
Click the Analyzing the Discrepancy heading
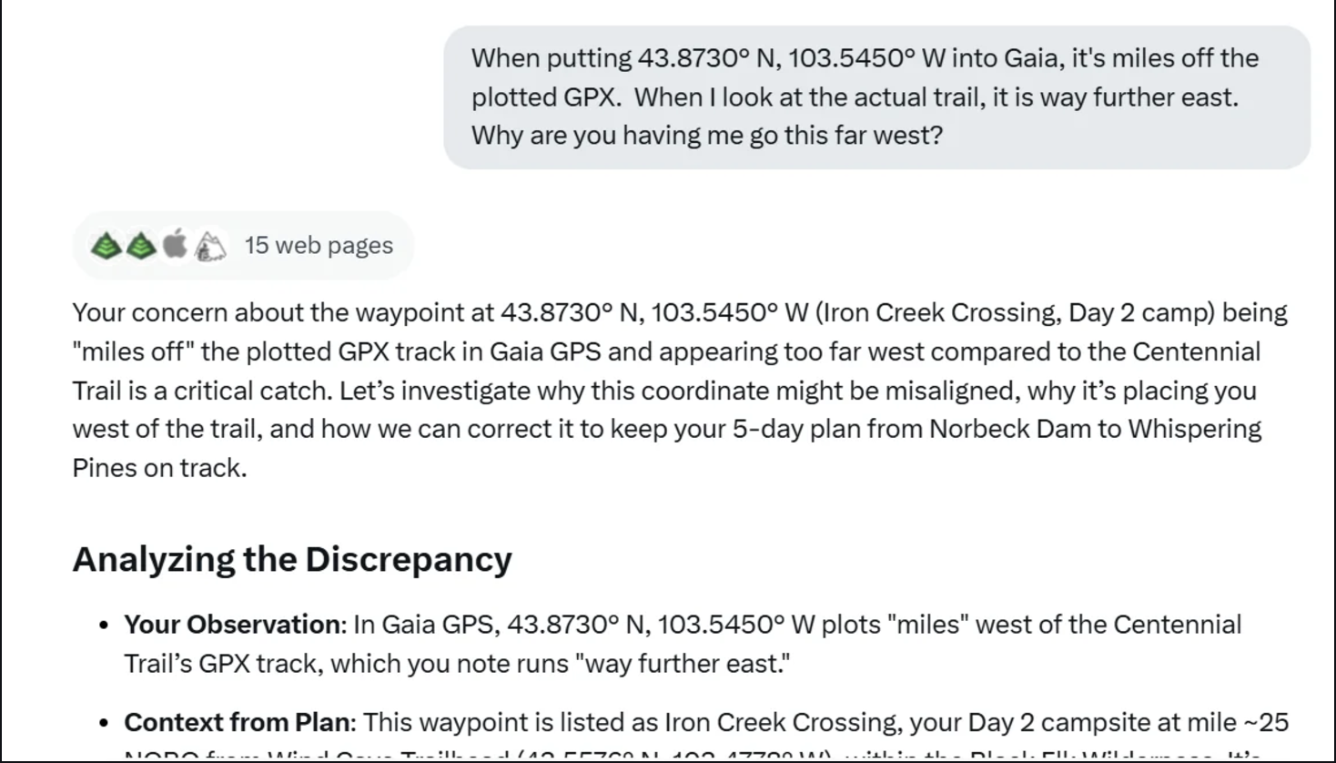click(292, 558)
